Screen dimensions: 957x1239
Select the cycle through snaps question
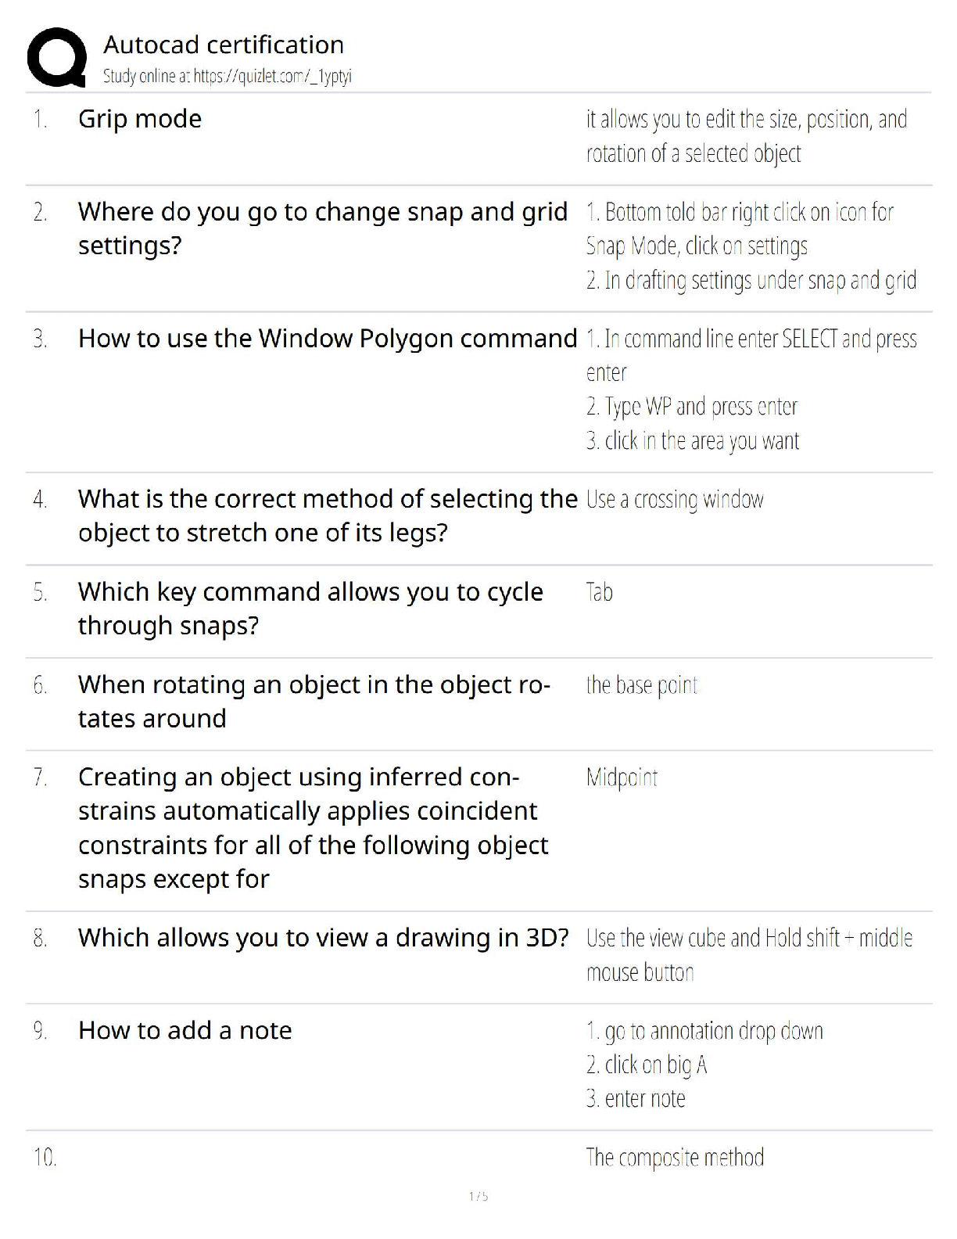tap(310, 609)
